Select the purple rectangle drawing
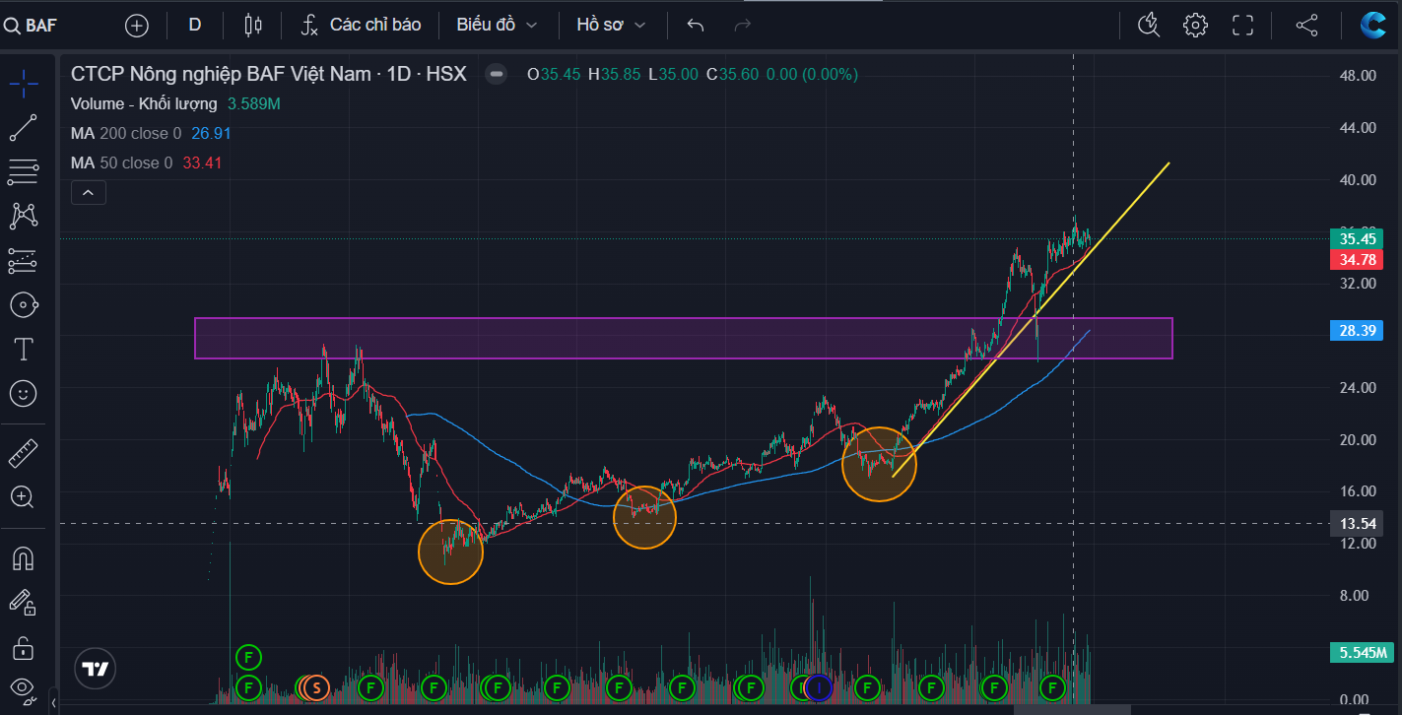Screen dimensions: 1402x715 click(x=684, y=338)
